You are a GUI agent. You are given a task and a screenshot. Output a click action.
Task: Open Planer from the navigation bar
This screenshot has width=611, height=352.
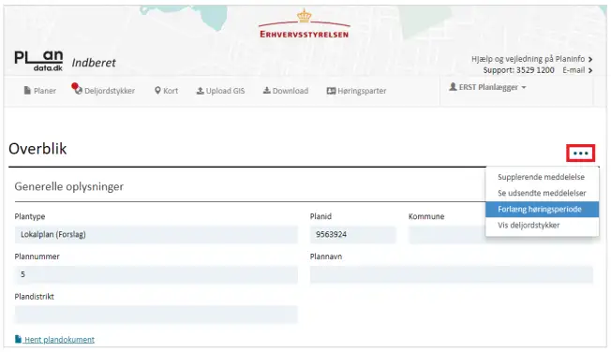(40, 91)
